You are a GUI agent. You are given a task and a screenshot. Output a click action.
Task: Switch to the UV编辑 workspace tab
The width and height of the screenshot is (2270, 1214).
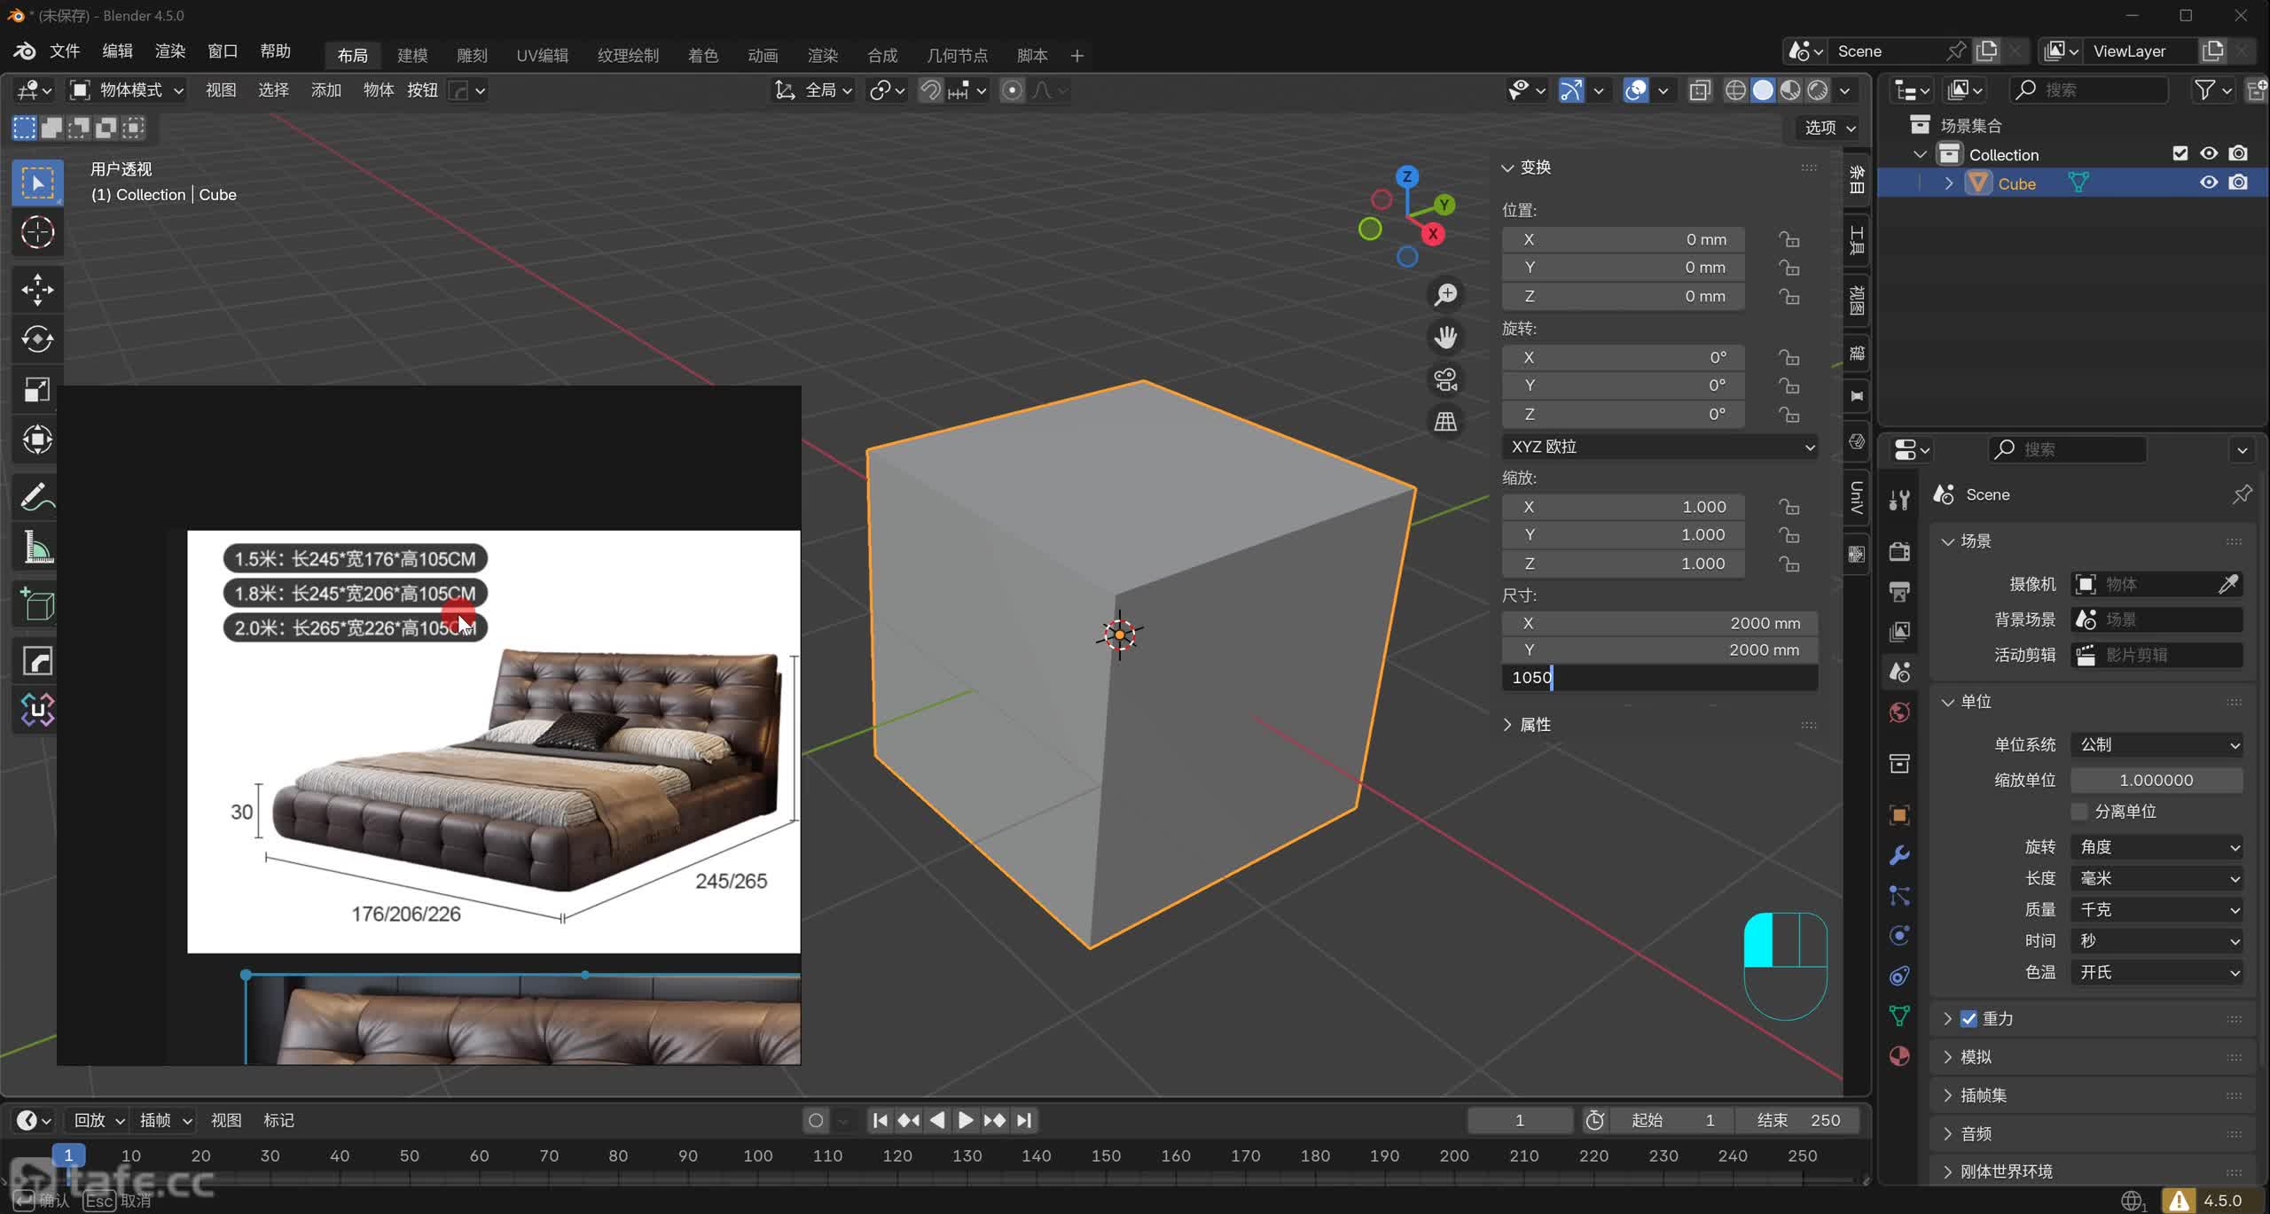[x=542, y=55]
